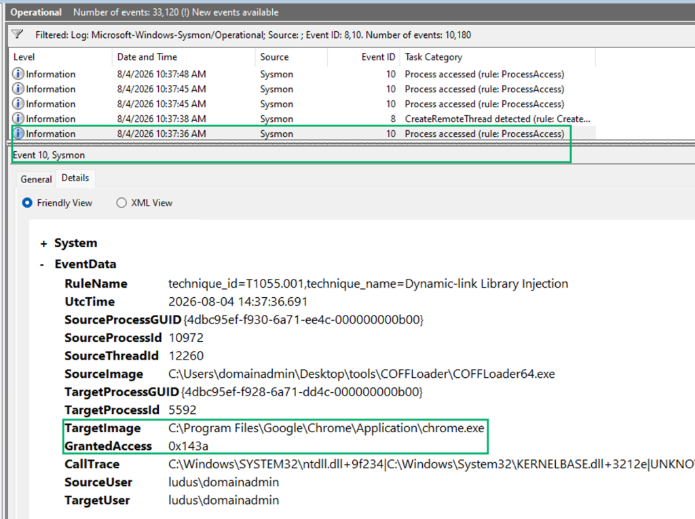Click the TargetProcessId value 5592
Image resolution: width=695 pixels, height=519 pixels.
tap(182, 410)
